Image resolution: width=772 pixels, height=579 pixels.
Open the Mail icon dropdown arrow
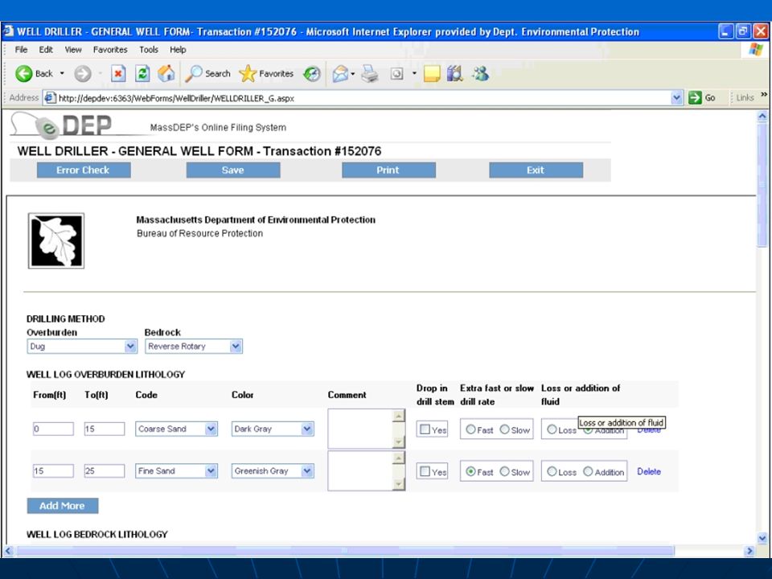tap(352, 74)
